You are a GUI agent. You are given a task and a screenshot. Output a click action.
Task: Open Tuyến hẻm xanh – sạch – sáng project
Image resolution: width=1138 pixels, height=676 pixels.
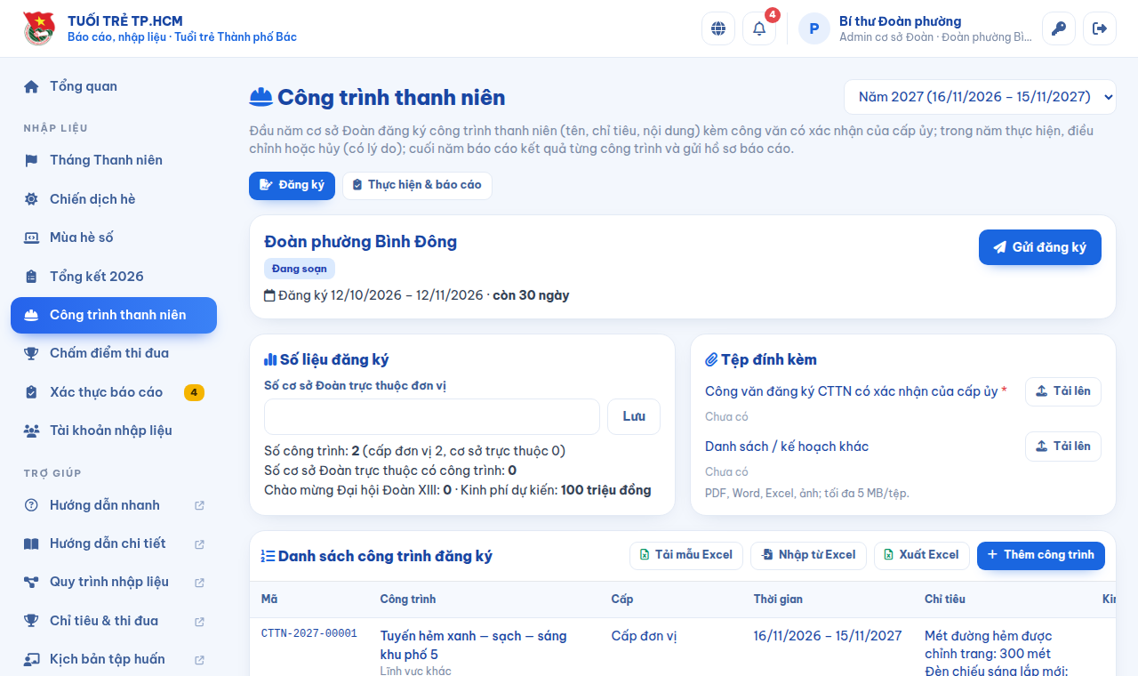click(x=473, y=645)
